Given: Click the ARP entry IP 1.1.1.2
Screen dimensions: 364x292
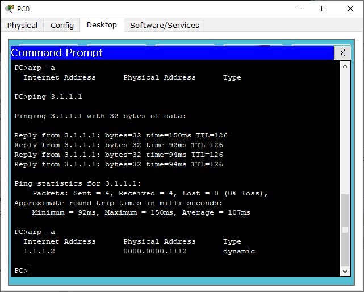Looking at the screenshot, I should [39, 251].
